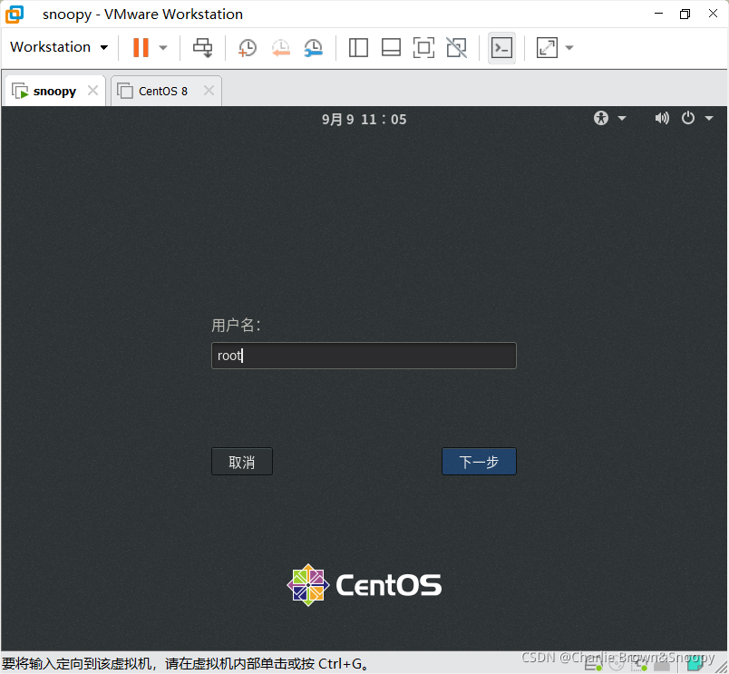Expand the stretch display options arrow
This screenshot has width=729, height=674.
coord(569,47)
